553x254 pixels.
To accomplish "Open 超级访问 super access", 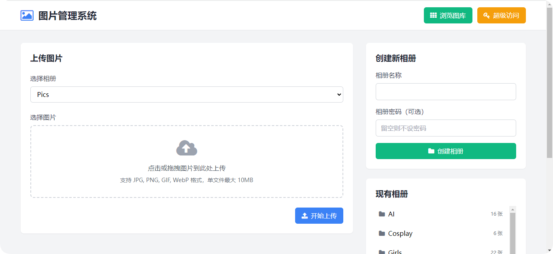I will pyautogui.click(x=502, y=15).
